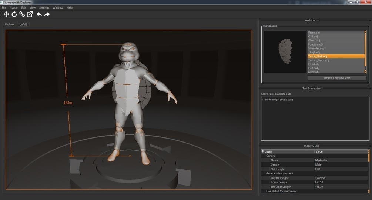Click the Tool Information panel title bar
Viewport: 372px width, 200px height.
click(312, 88)
